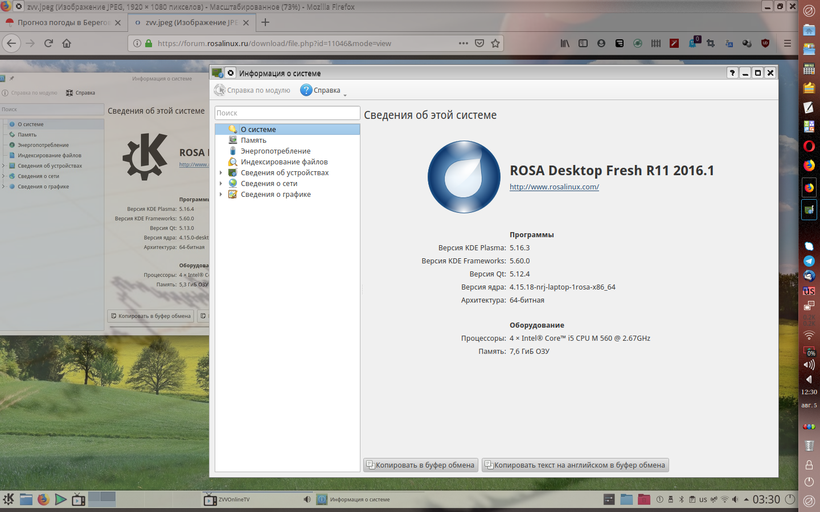Open the translate extension icon

729,43
